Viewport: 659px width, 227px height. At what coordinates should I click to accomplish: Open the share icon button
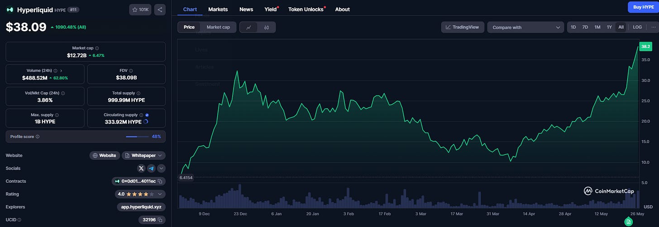point(160,9)
